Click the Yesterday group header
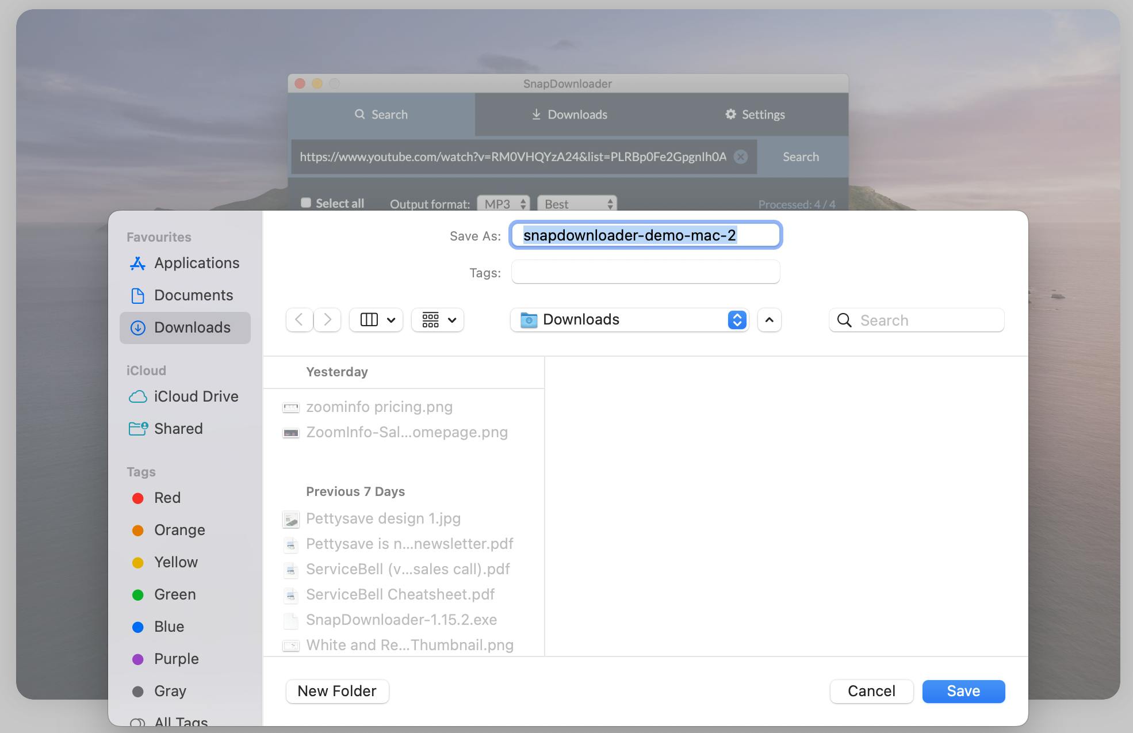Screen dimensions: 1133x733 pyautogui.click(x=337, y=372)
